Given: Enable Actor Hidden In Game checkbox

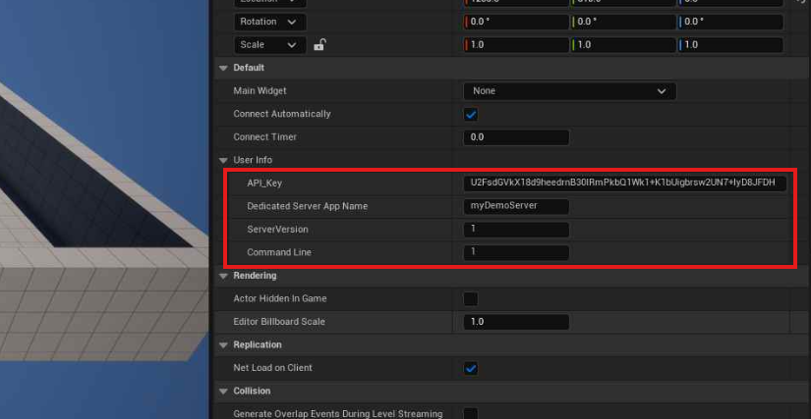Looking at the screenshot, I should click(471, 298).
